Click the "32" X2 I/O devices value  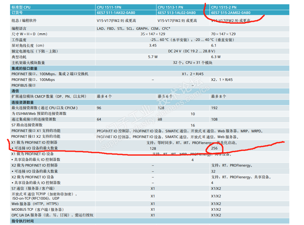point(213,171)
